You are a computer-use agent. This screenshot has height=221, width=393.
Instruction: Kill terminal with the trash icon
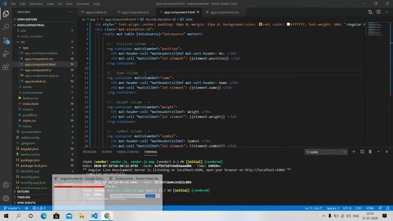click(x=370, y=152)
